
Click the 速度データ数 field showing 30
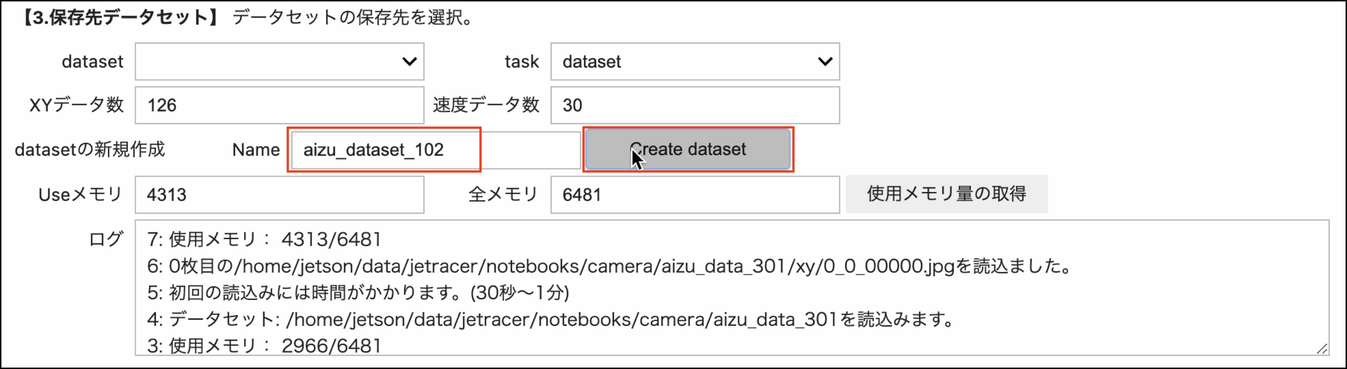coord(695,106)
